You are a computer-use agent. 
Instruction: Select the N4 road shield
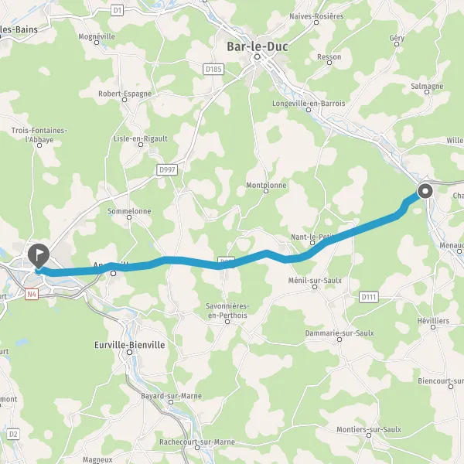point(32,295)
